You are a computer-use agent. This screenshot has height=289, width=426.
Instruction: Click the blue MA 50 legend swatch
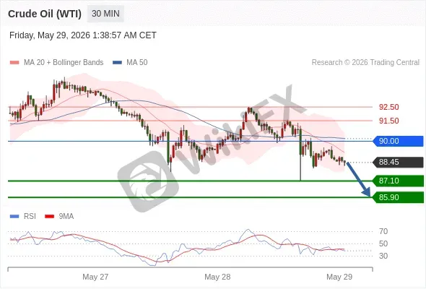point(117,63)
